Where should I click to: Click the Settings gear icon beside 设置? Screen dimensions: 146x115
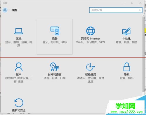(x=5, y=10)
